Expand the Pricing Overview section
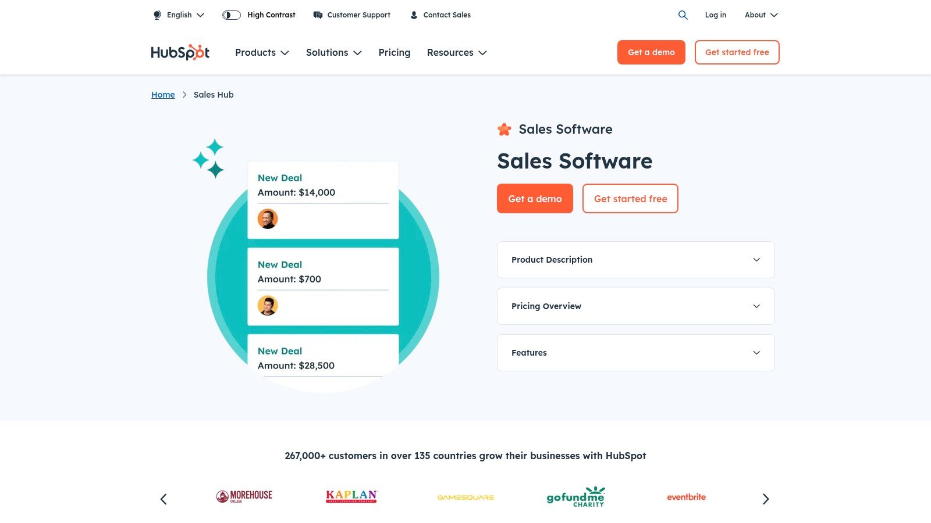The width and height of the screenshot is (931, 523). click(x=635, y=306)
